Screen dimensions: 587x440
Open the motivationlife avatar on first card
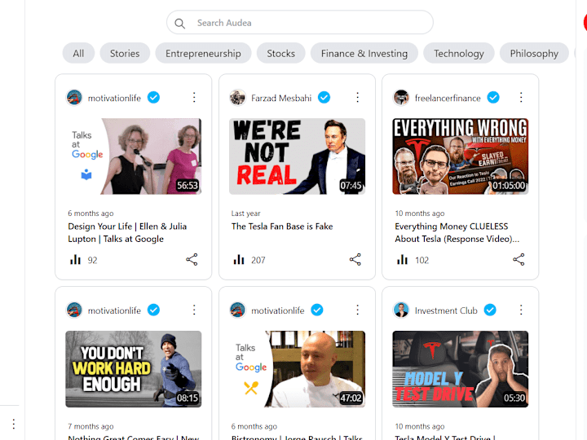tap(74, 98)
